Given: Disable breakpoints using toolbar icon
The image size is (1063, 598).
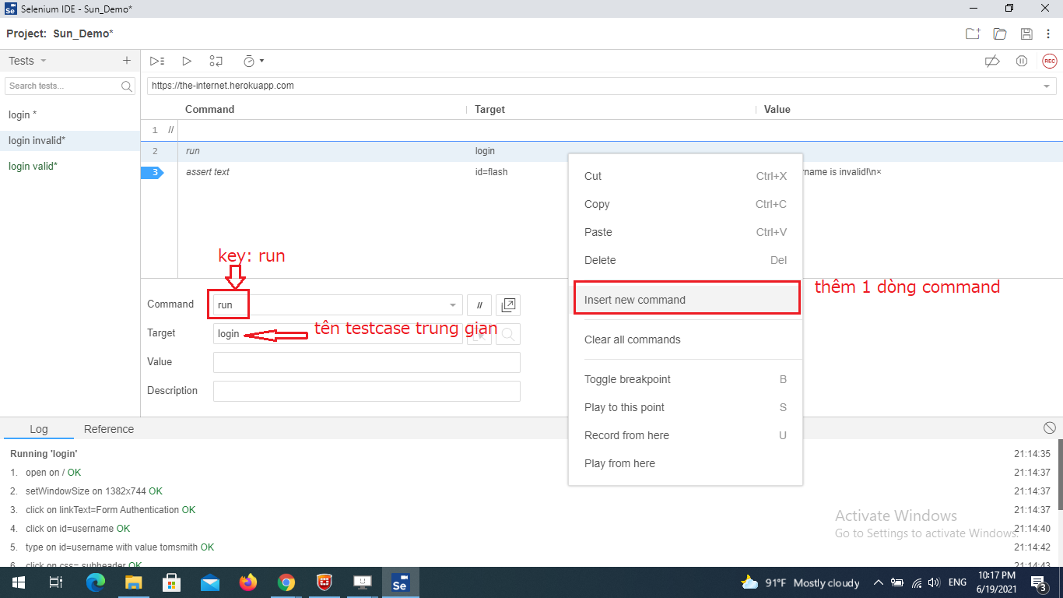Looking at the screenshot, I should pyautogui.click(x=992, y=61).
